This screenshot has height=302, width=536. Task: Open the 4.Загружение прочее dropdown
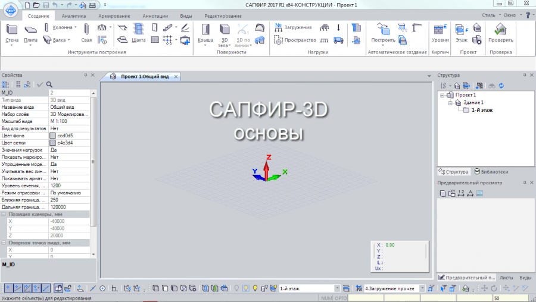[422, 288]
